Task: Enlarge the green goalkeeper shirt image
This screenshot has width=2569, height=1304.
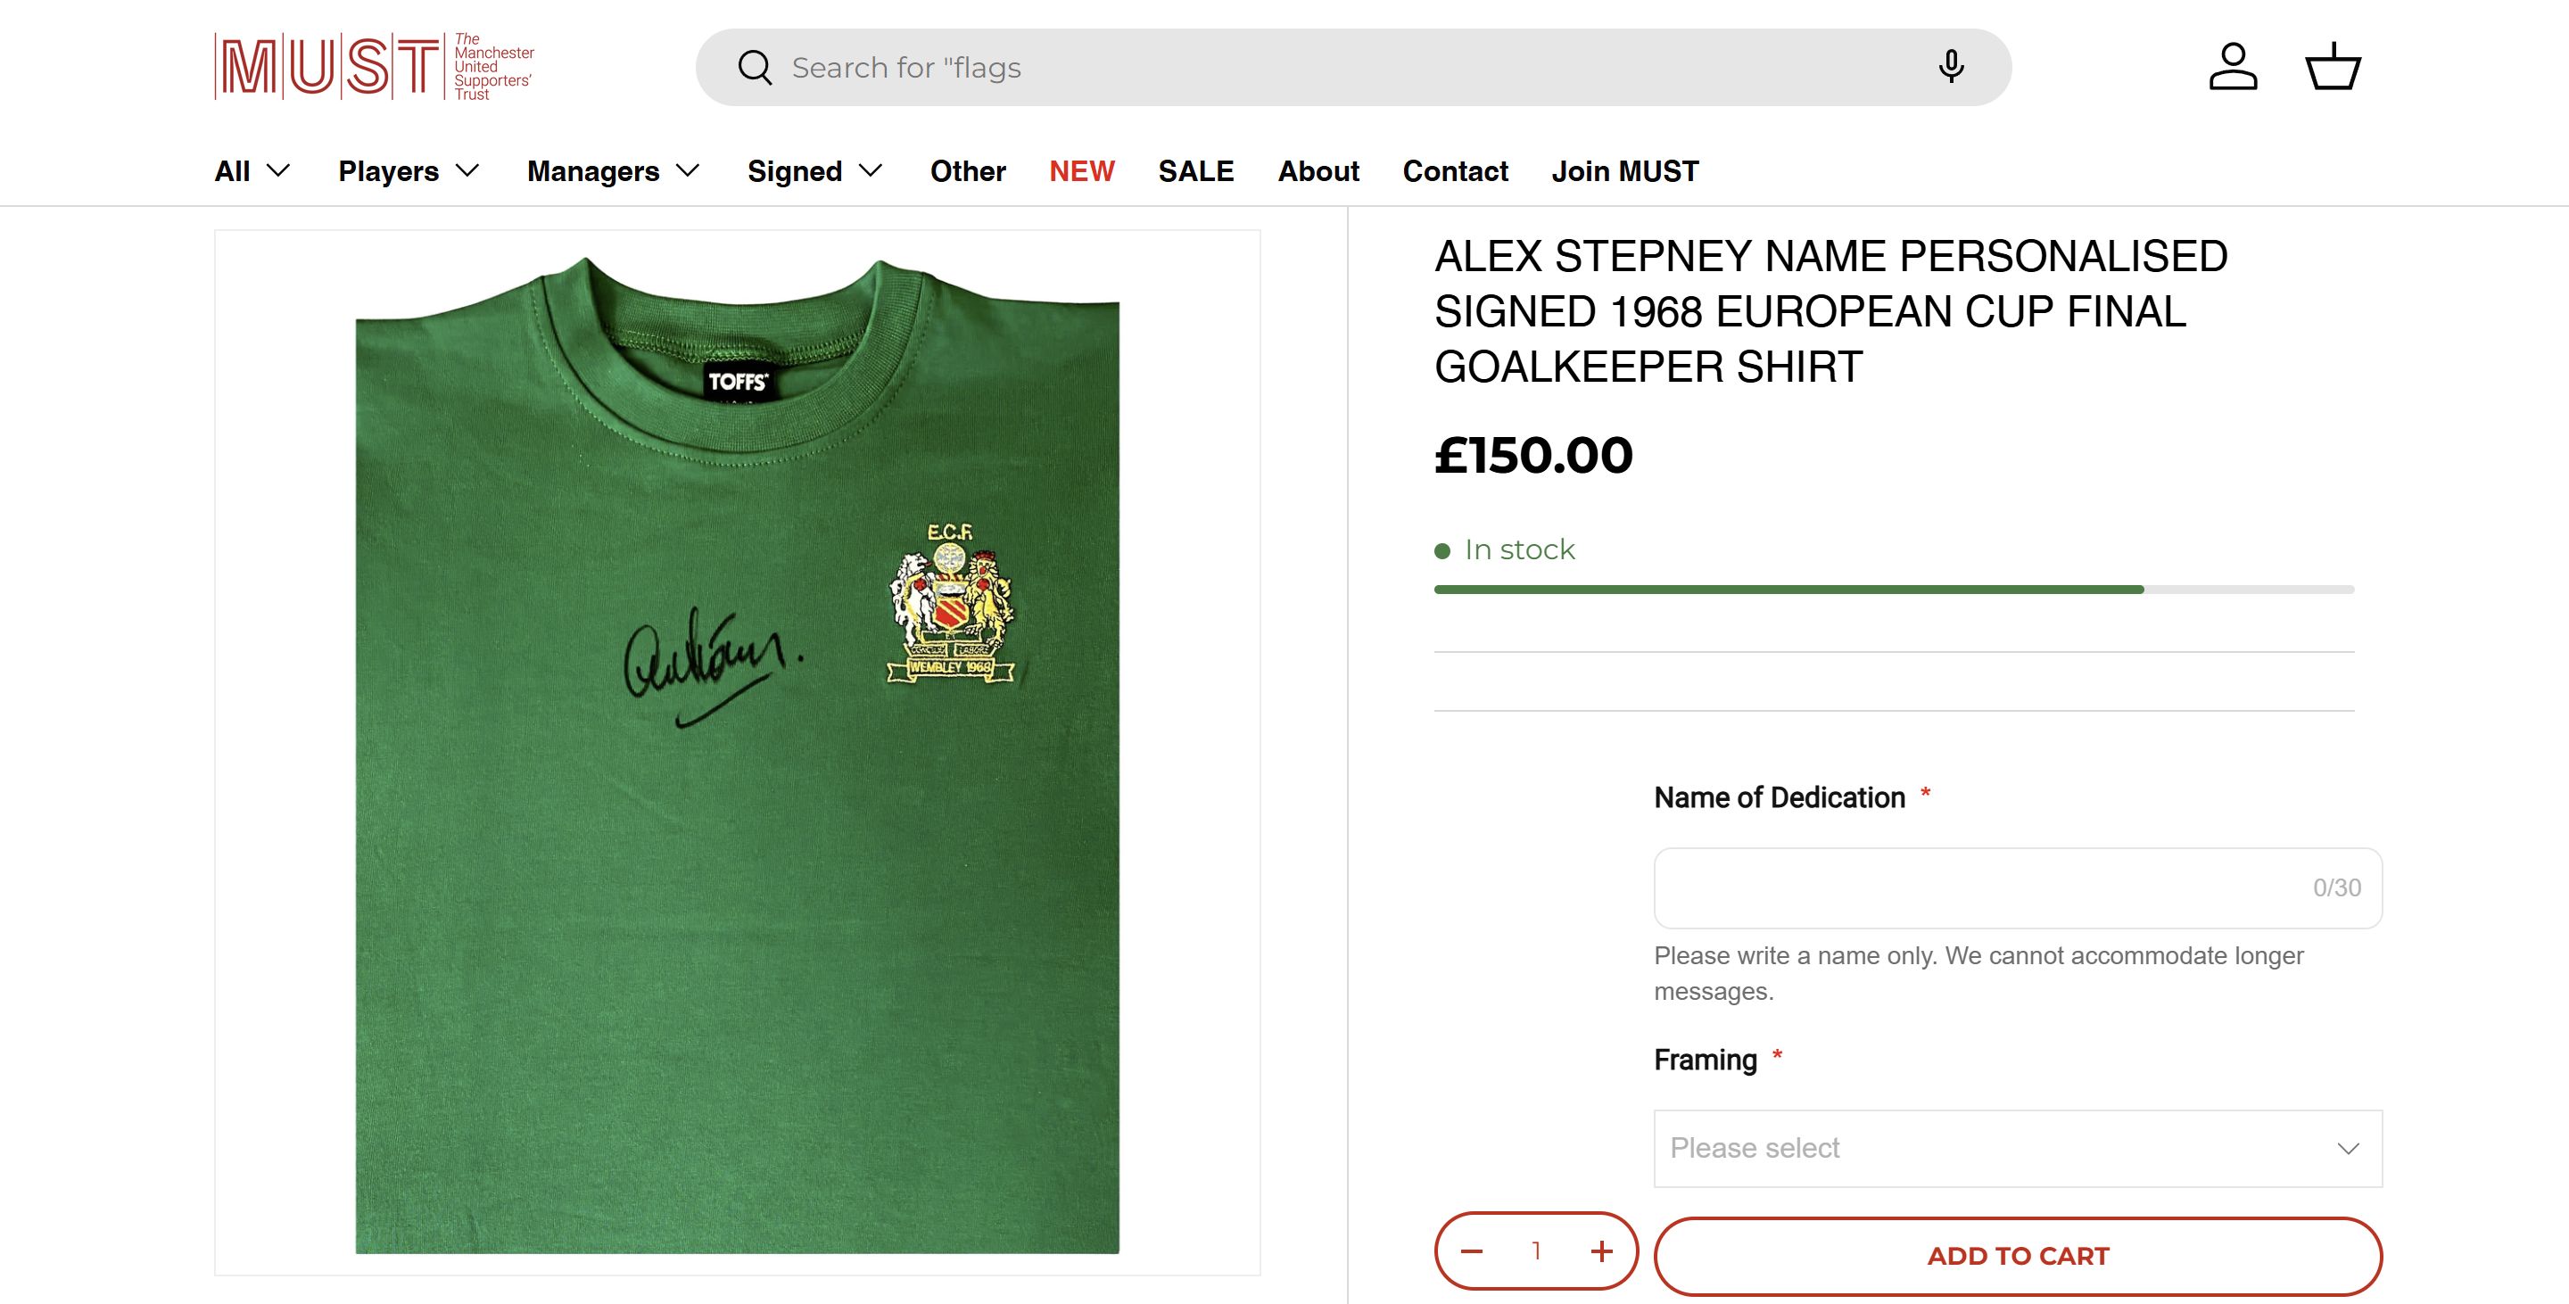Action: click(x=737, y=753)
